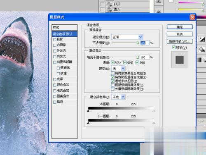Screen dimensions: 206x155
Task: Check the 纹理 texture sub-option checkbox
Action: (x=58, y=74)
